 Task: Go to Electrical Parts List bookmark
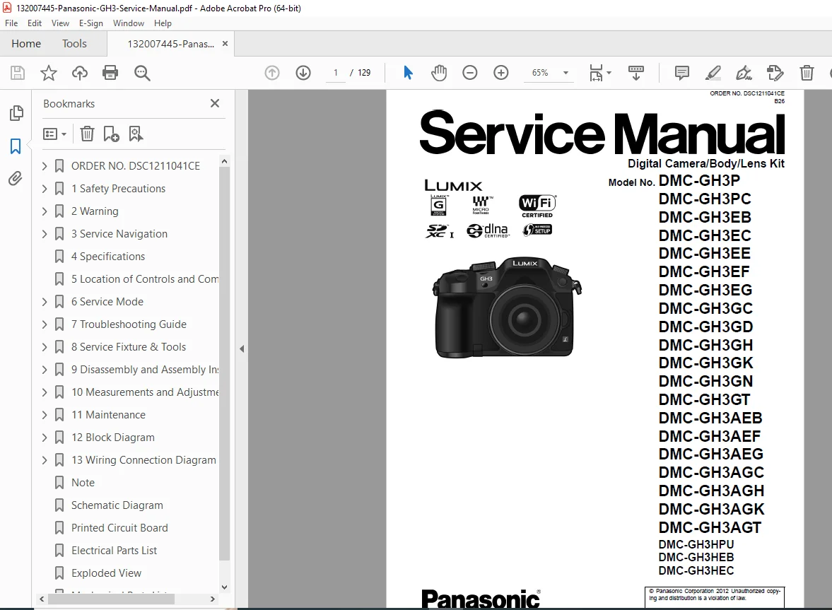[114, 551]
